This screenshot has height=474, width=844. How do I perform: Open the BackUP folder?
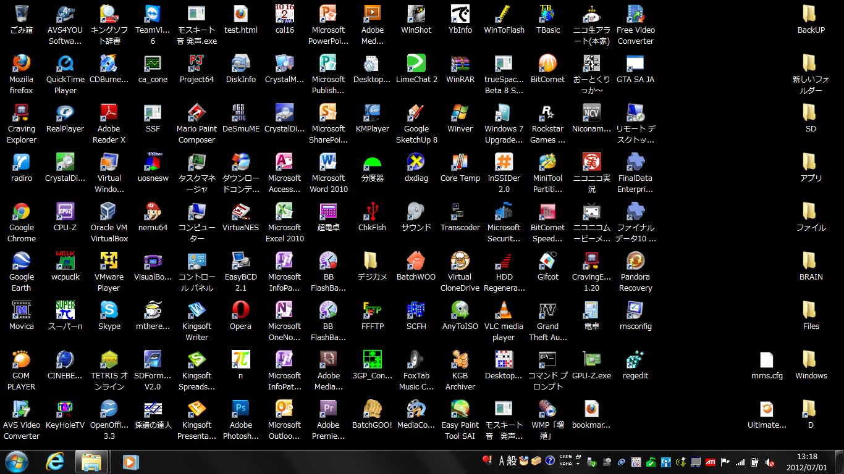point(811,19)
